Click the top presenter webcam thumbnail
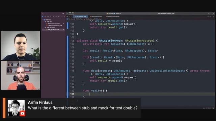This screenshot has height=121, width=216. pyautogui.click(x=21, y=46)
